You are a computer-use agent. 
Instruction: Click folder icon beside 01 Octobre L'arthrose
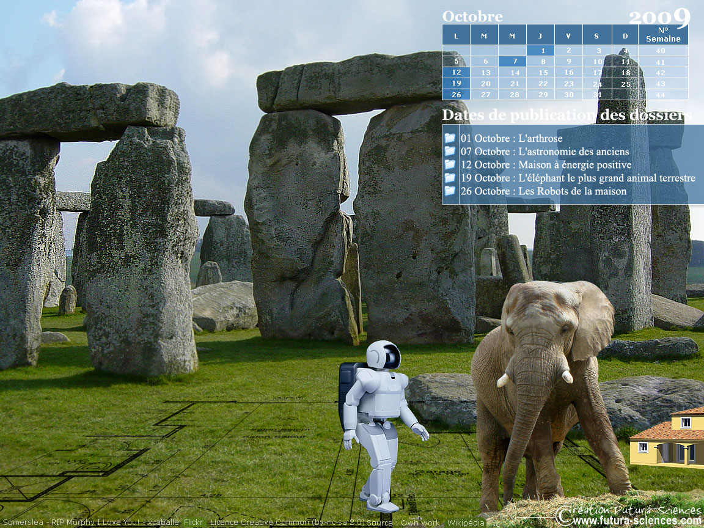coord(450,138)
